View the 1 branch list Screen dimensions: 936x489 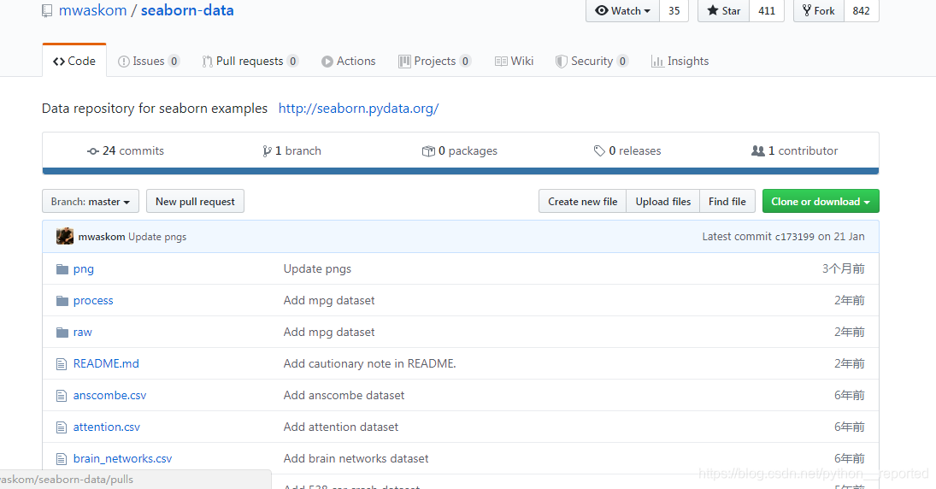pyautogui.click(x=291, y=151)
